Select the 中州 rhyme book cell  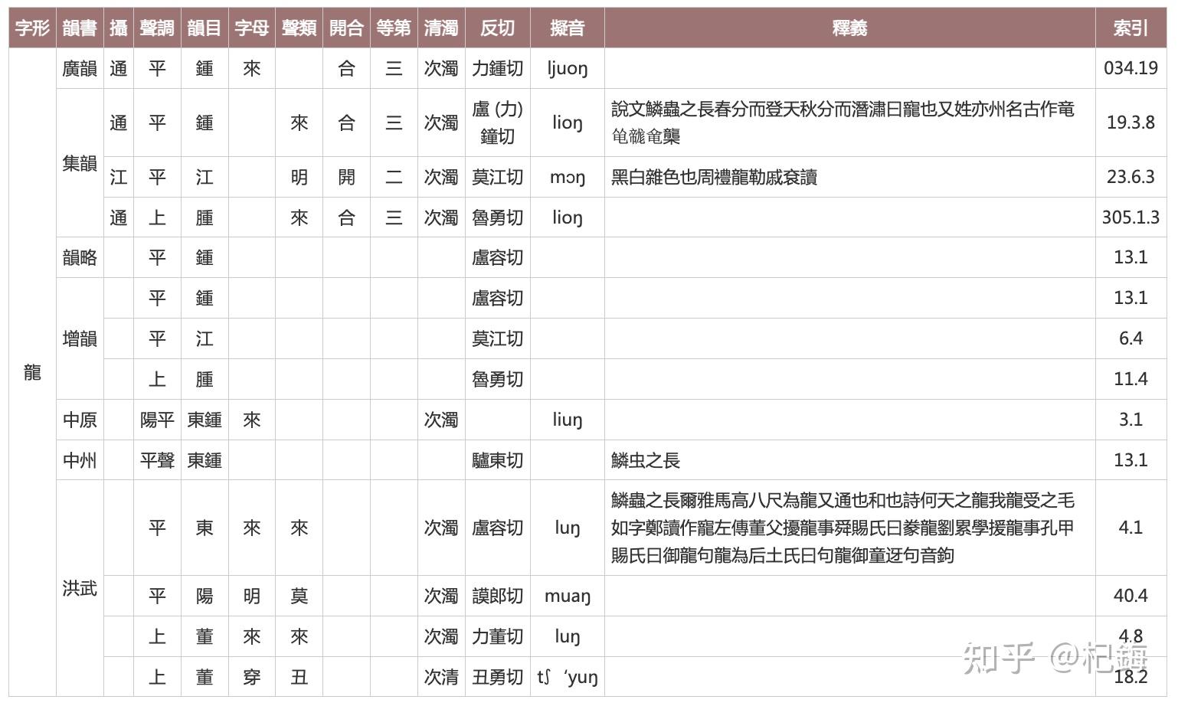coord(80,460)
